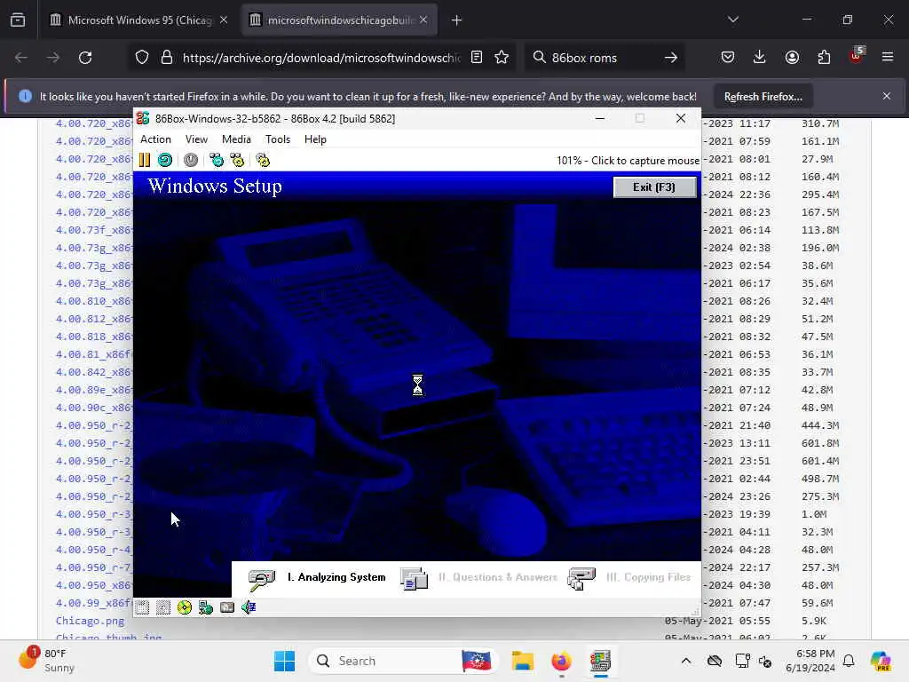The height and width of the screenshot is (682, 909).
Task: Send Ctrl+Alt+Del via 86Box toolbar icon
Action: point(217,160)
